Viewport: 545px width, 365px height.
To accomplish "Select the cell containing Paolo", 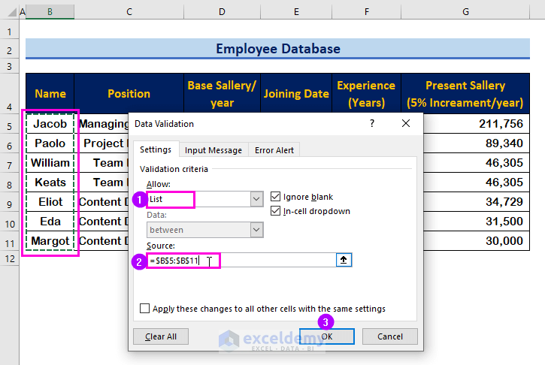I will [50, 143].
